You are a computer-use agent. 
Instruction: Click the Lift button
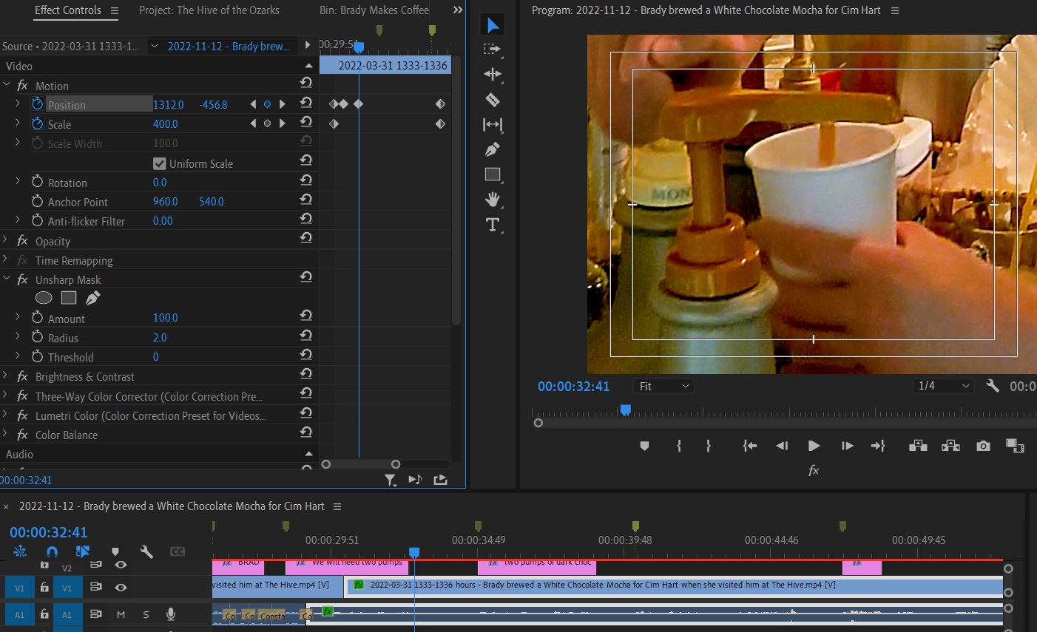coord(918,446)
